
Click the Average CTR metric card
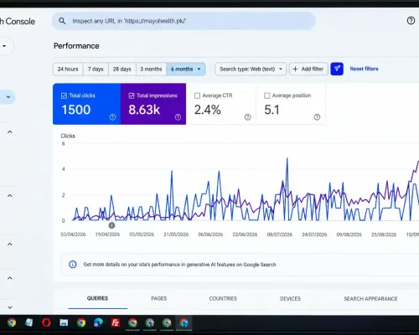(221, 104)
